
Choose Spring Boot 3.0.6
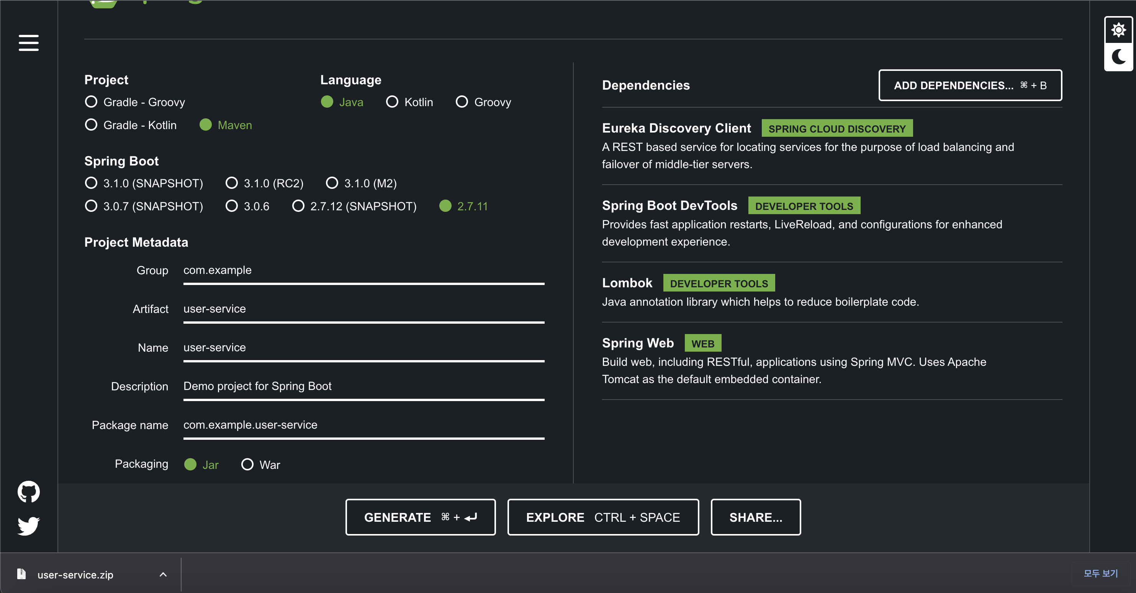(247, 206)
